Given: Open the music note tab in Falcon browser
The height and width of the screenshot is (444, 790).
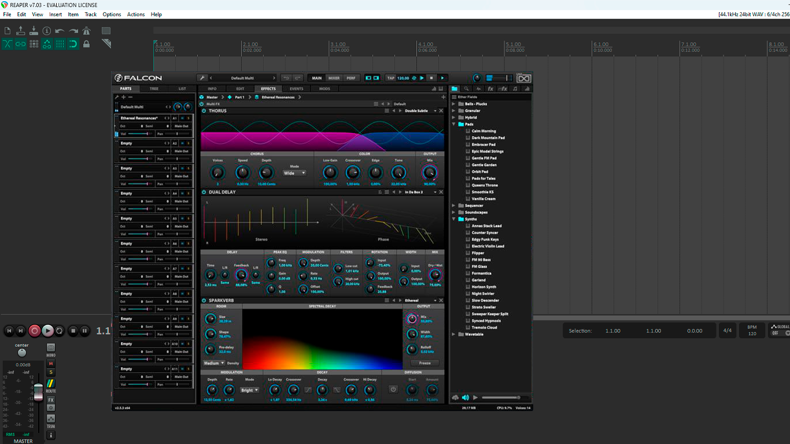Looking at the screenshot, I should pyautogui.click(x=515, y=89).
